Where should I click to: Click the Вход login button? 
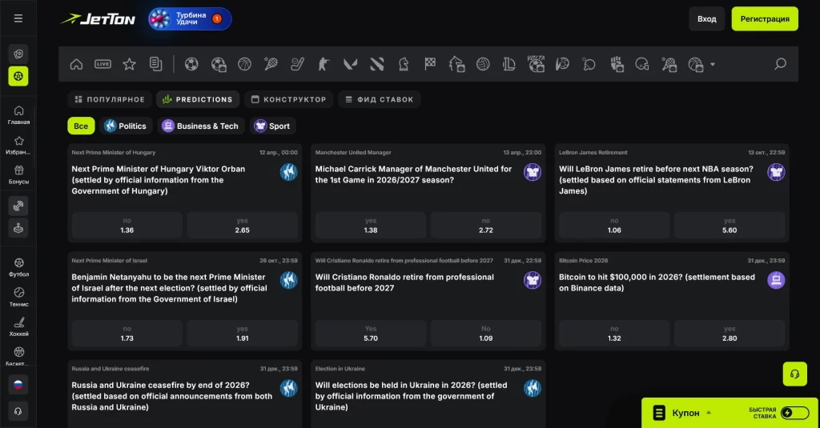706,18
